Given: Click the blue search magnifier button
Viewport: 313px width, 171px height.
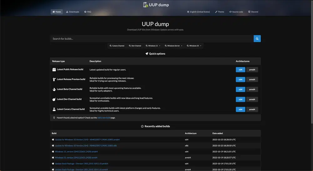Looking at the screenshot, I should coord(257,39).
